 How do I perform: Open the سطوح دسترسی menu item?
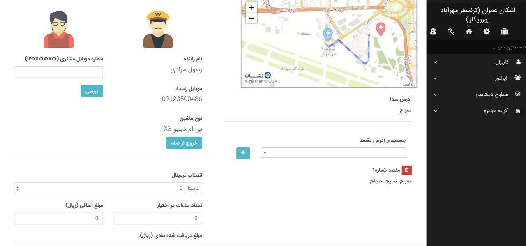[476, 94]
